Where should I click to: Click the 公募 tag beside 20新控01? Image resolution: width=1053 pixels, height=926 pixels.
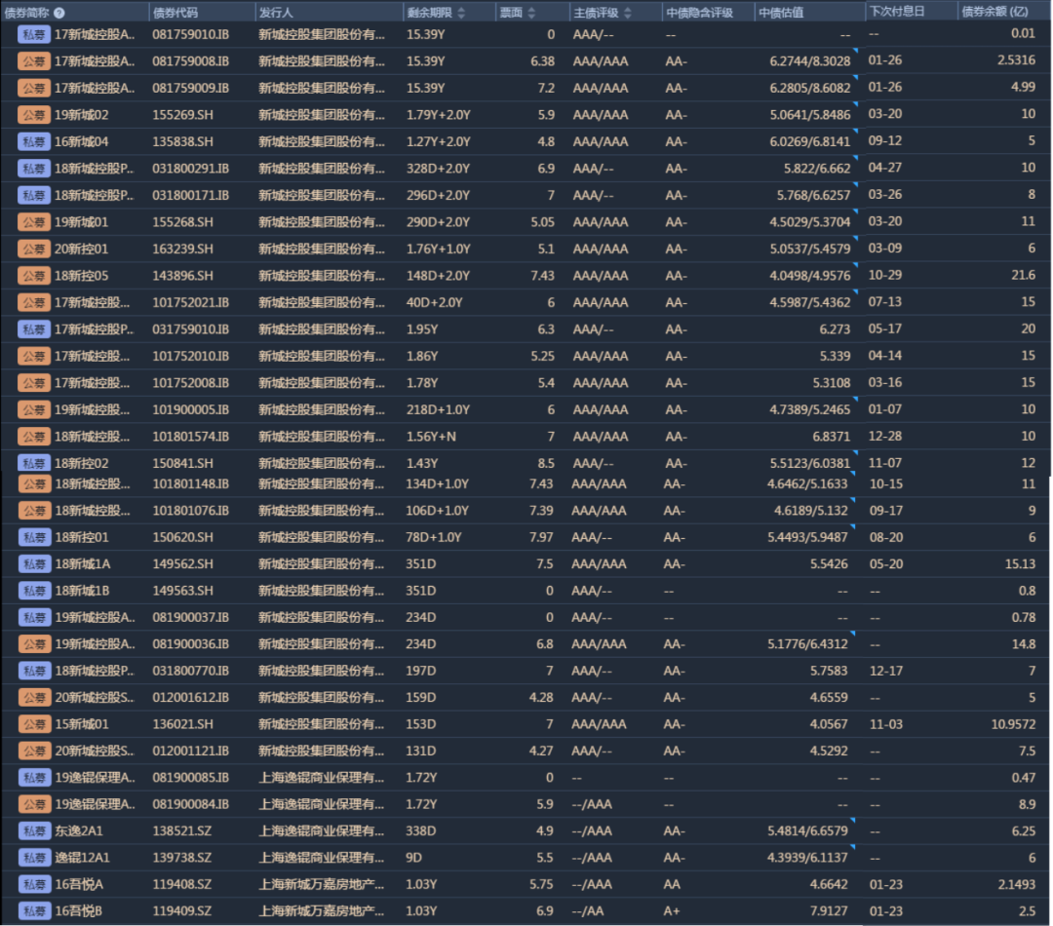point(34,249)
